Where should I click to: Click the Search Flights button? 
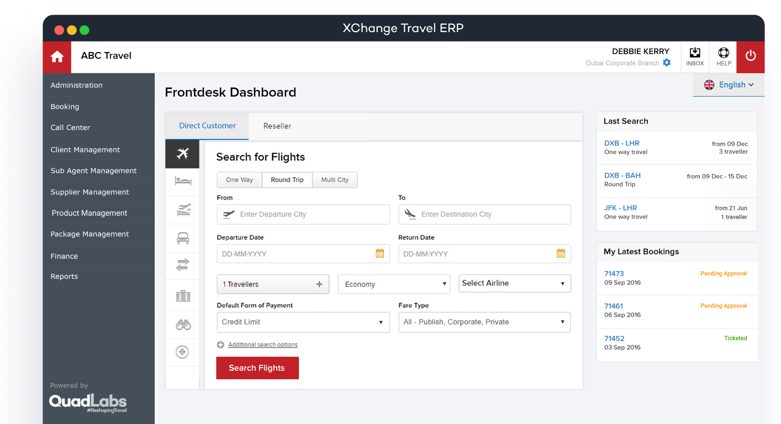tap(257, 368)
